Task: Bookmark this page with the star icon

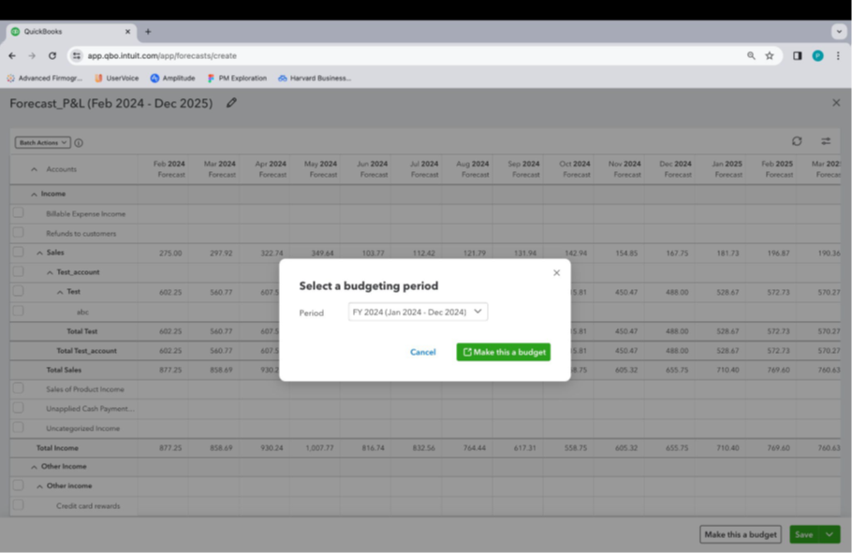Action: (770, 56)
